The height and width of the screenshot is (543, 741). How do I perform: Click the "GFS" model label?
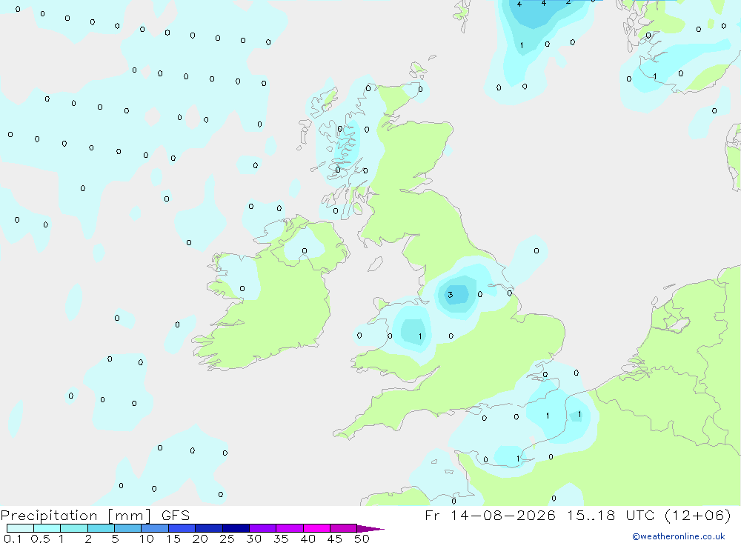pos(176,515)
